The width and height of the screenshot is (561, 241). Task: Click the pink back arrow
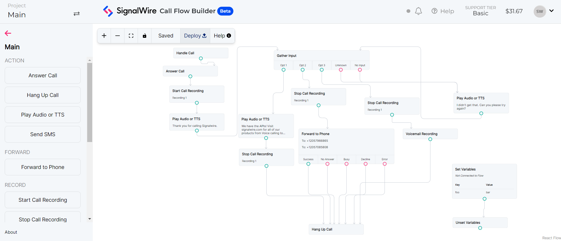click(x=8, y=33)
